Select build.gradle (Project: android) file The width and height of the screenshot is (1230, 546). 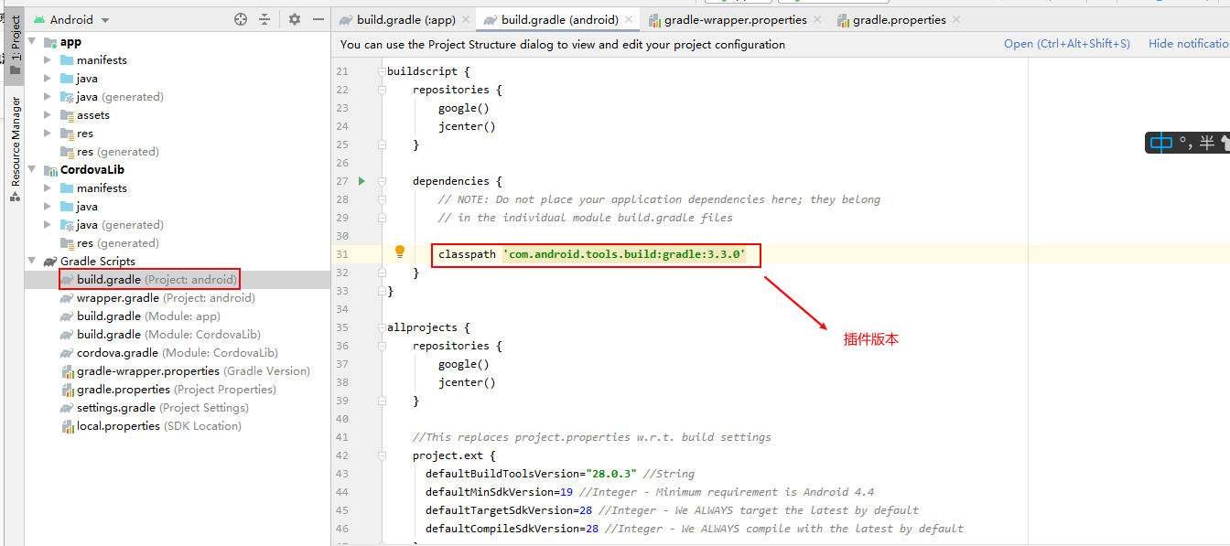(149, 280)
